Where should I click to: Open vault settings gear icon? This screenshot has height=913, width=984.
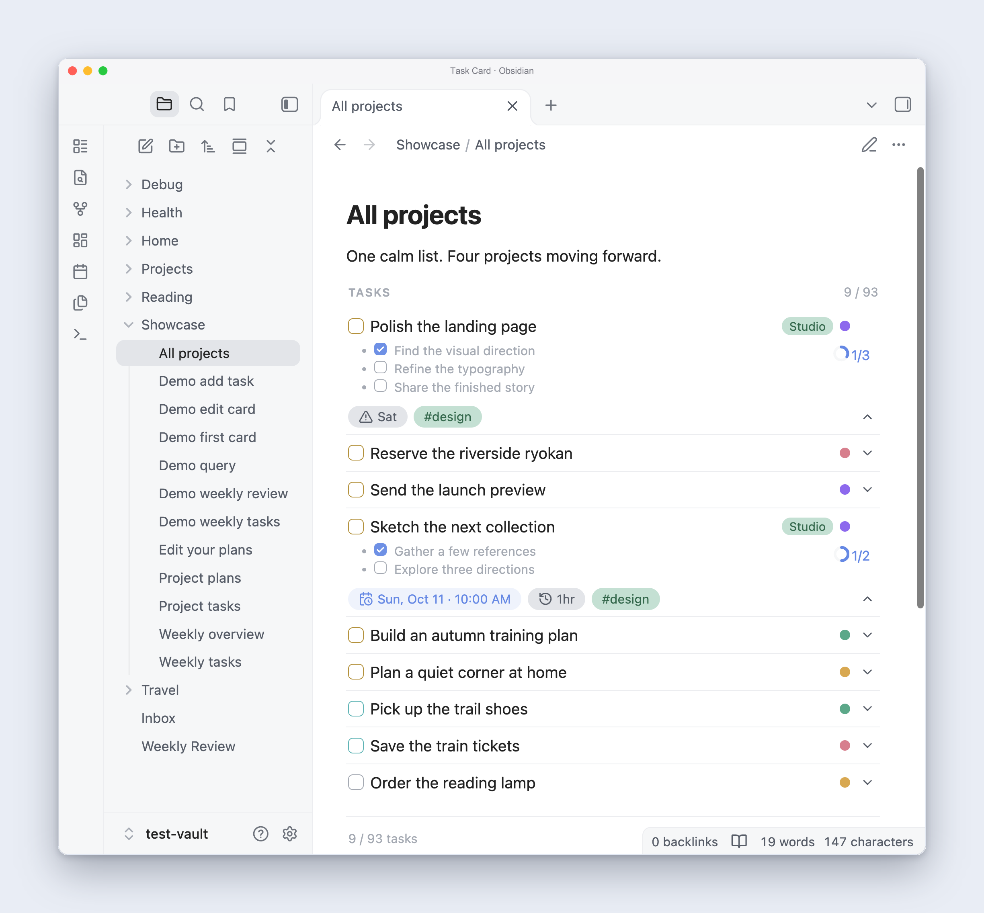pos(290,833)
